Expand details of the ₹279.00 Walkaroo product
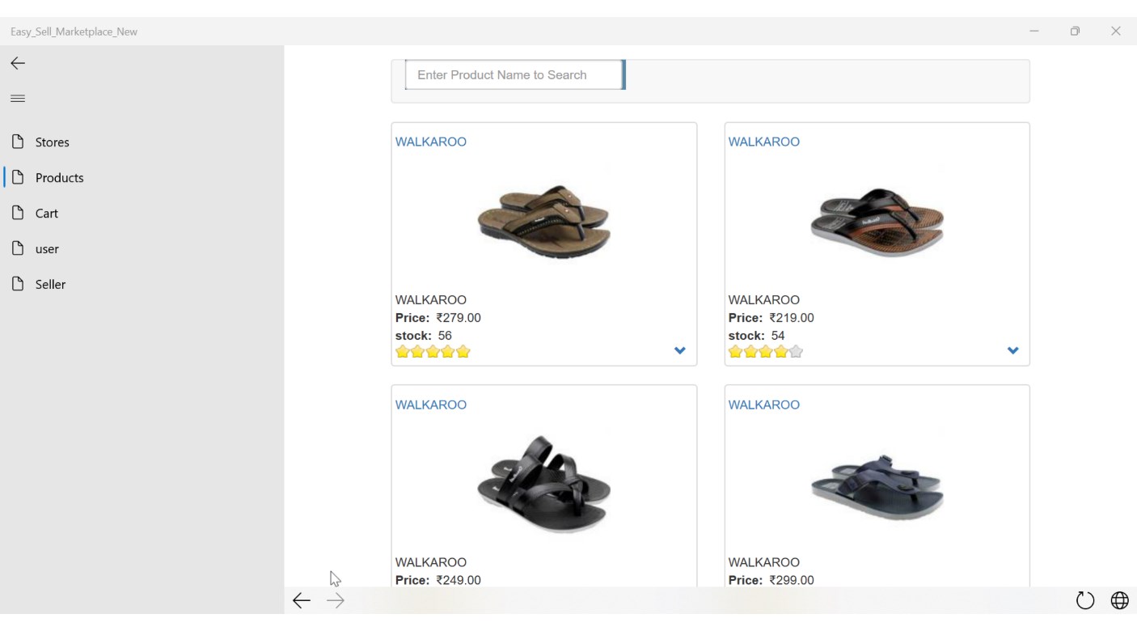 pos(679,351)
